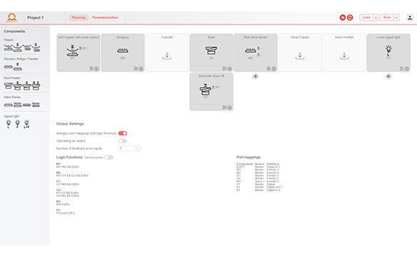This screenshot has height=257, width=417.
Task: Select the L+P signal light icon
Action: (26, 124)
